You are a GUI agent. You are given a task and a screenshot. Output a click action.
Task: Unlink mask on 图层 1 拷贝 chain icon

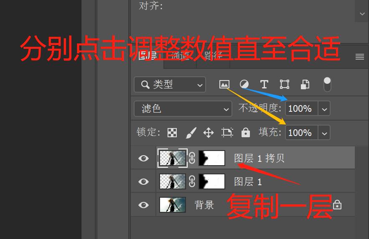pyautogui.click(x=192, y=158)
